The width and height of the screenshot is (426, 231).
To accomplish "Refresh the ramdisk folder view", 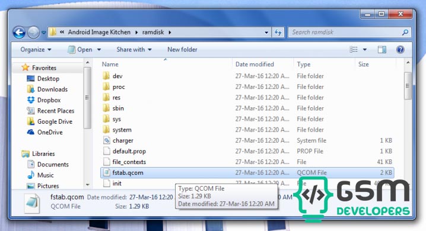I will click(x=278, y=33).
